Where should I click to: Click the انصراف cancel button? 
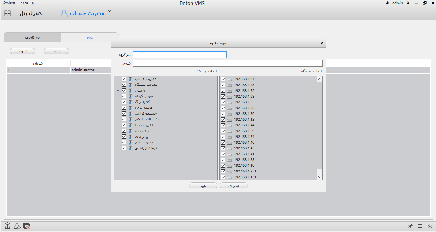234,186
